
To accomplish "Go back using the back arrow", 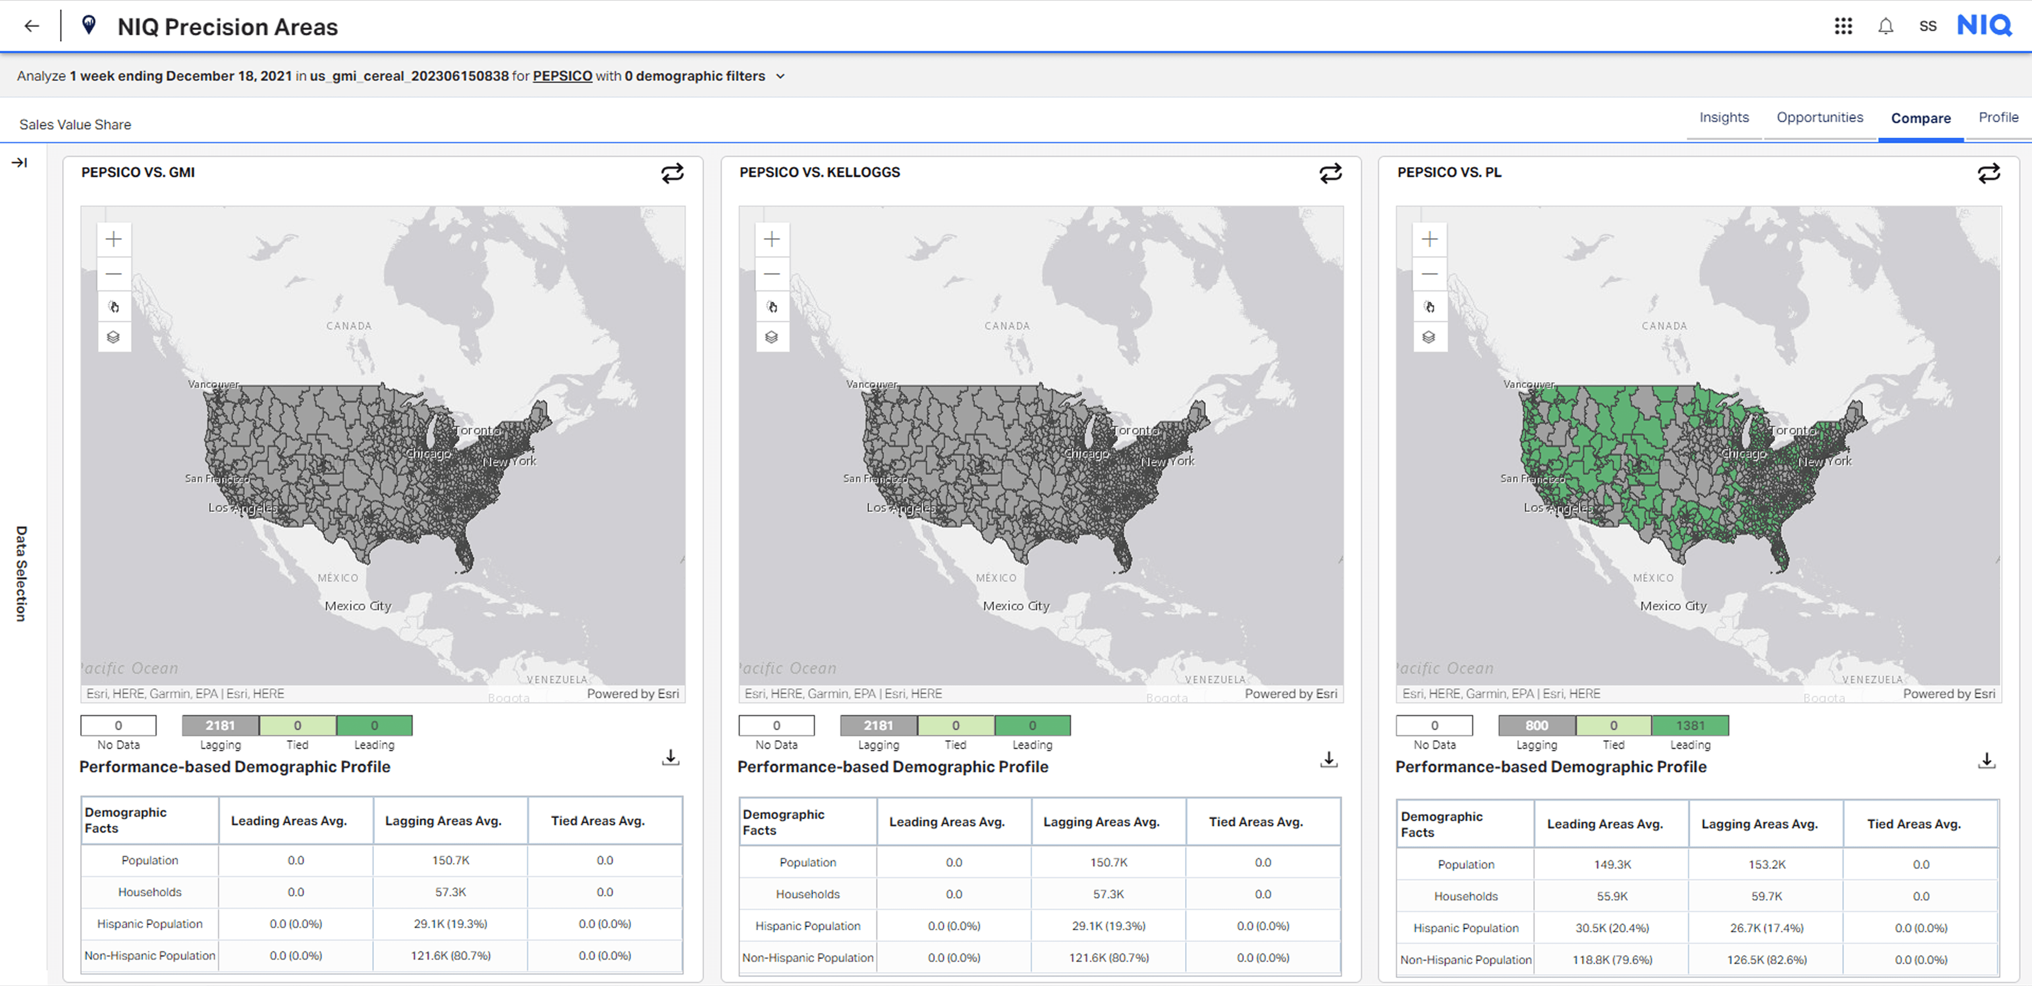I will coord(31,26).
